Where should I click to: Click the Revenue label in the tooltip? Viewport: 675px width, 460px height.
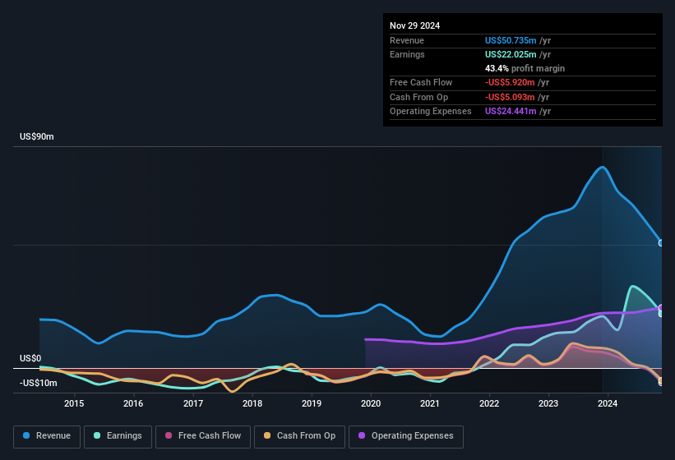click(407, 40)
